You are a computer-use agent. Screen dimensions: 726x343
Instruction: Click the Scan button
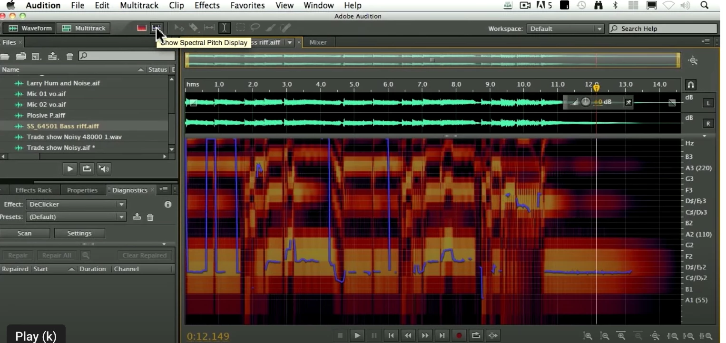click(x=25, y=233)
